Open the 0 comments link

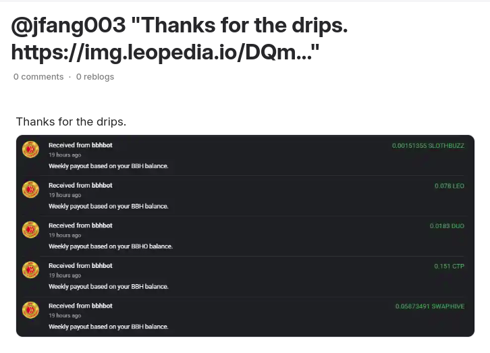tap(38, 77)
